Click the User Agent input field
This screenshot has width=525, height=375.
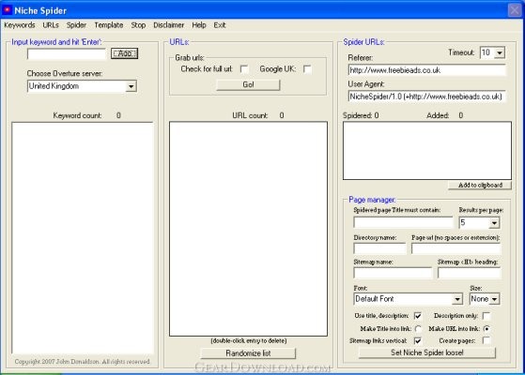tap(427, 97)
